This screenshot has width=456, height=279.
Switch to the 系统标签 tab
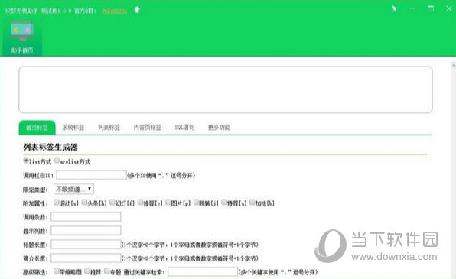[x=73, y=128]
